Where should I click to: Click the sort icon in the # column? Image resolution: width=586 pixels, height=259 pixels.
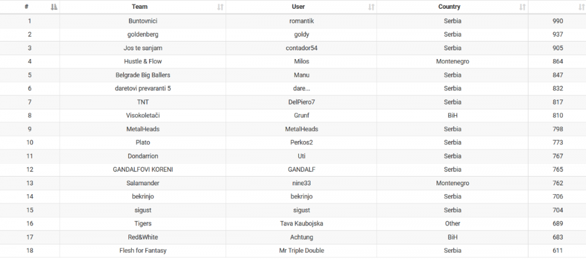[x=54, y=7]
